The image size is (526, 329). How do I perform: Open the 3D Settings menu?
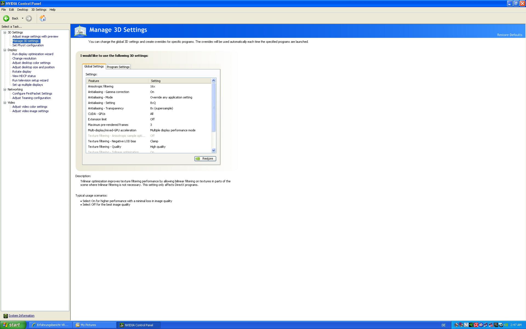(39, 10)
